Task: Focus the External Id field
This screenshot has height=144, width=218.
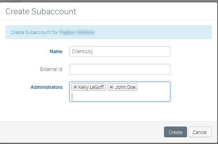Action: click(x=120, y=69)
